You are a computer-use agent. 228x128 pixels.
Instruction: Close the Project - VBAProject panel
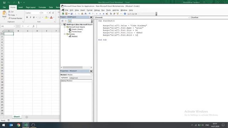(91, 17)
